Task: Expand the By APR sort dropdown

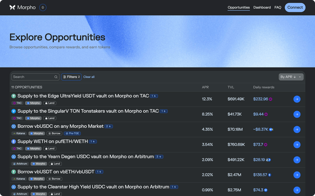Action: pyautogui.click(x=291, y=77)
